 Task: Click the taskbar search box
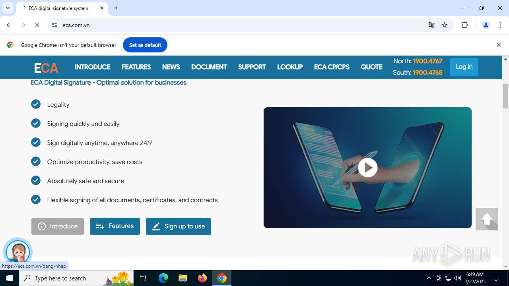(76, 278)
